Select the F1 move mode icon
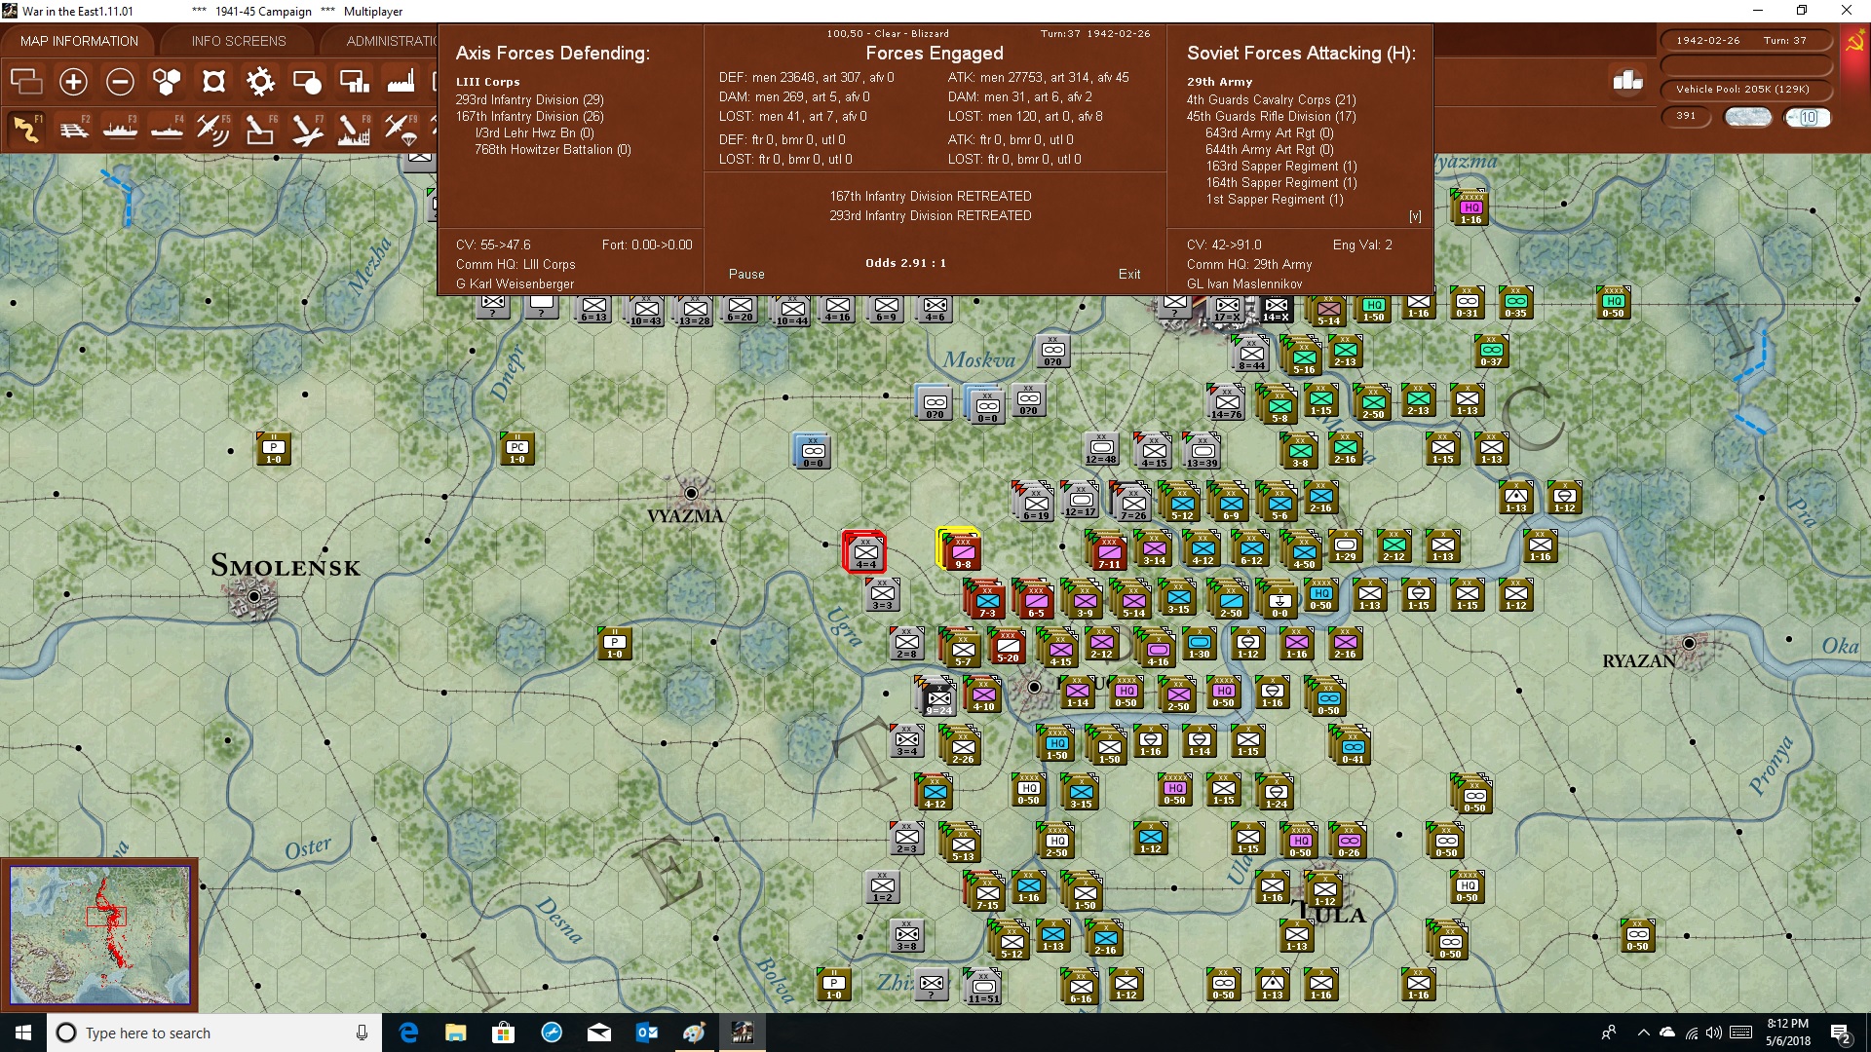The height and width of the screenshot is (1052, 1871). [26, 129]
